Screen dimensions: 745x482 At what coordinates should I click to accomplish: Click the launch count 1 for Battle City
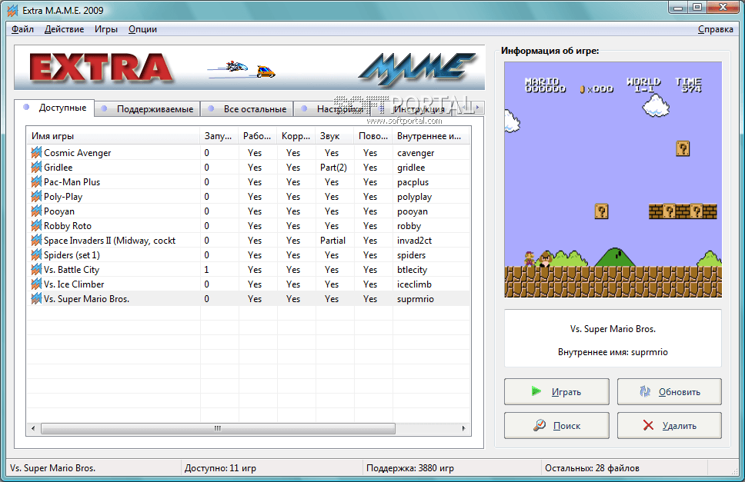(x=207, y=270)
